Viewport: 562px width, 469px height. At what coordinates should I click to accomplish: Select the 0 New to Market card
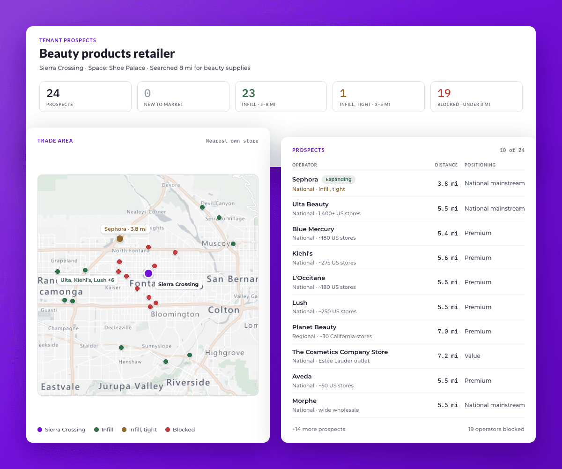(183, 97)
